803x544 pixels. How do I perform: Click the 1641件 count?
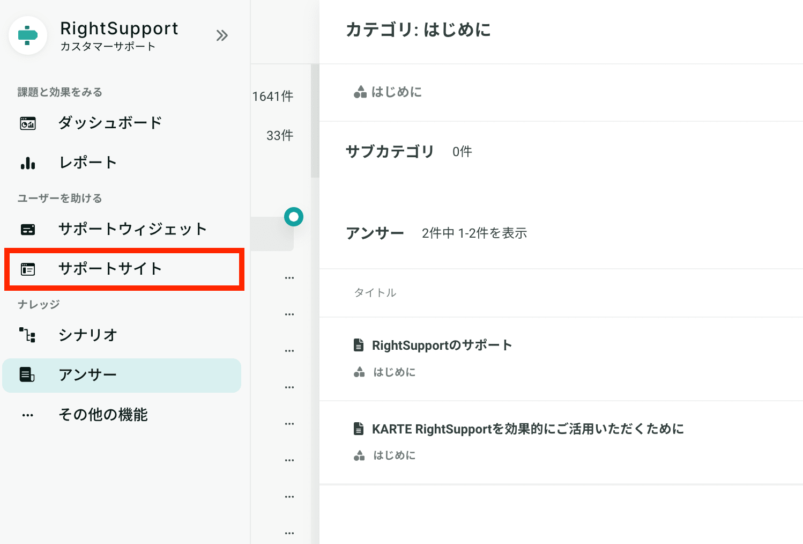coord(273,96)
